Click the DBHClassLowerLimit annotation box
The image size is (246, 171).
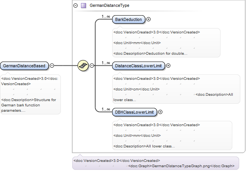172,135
